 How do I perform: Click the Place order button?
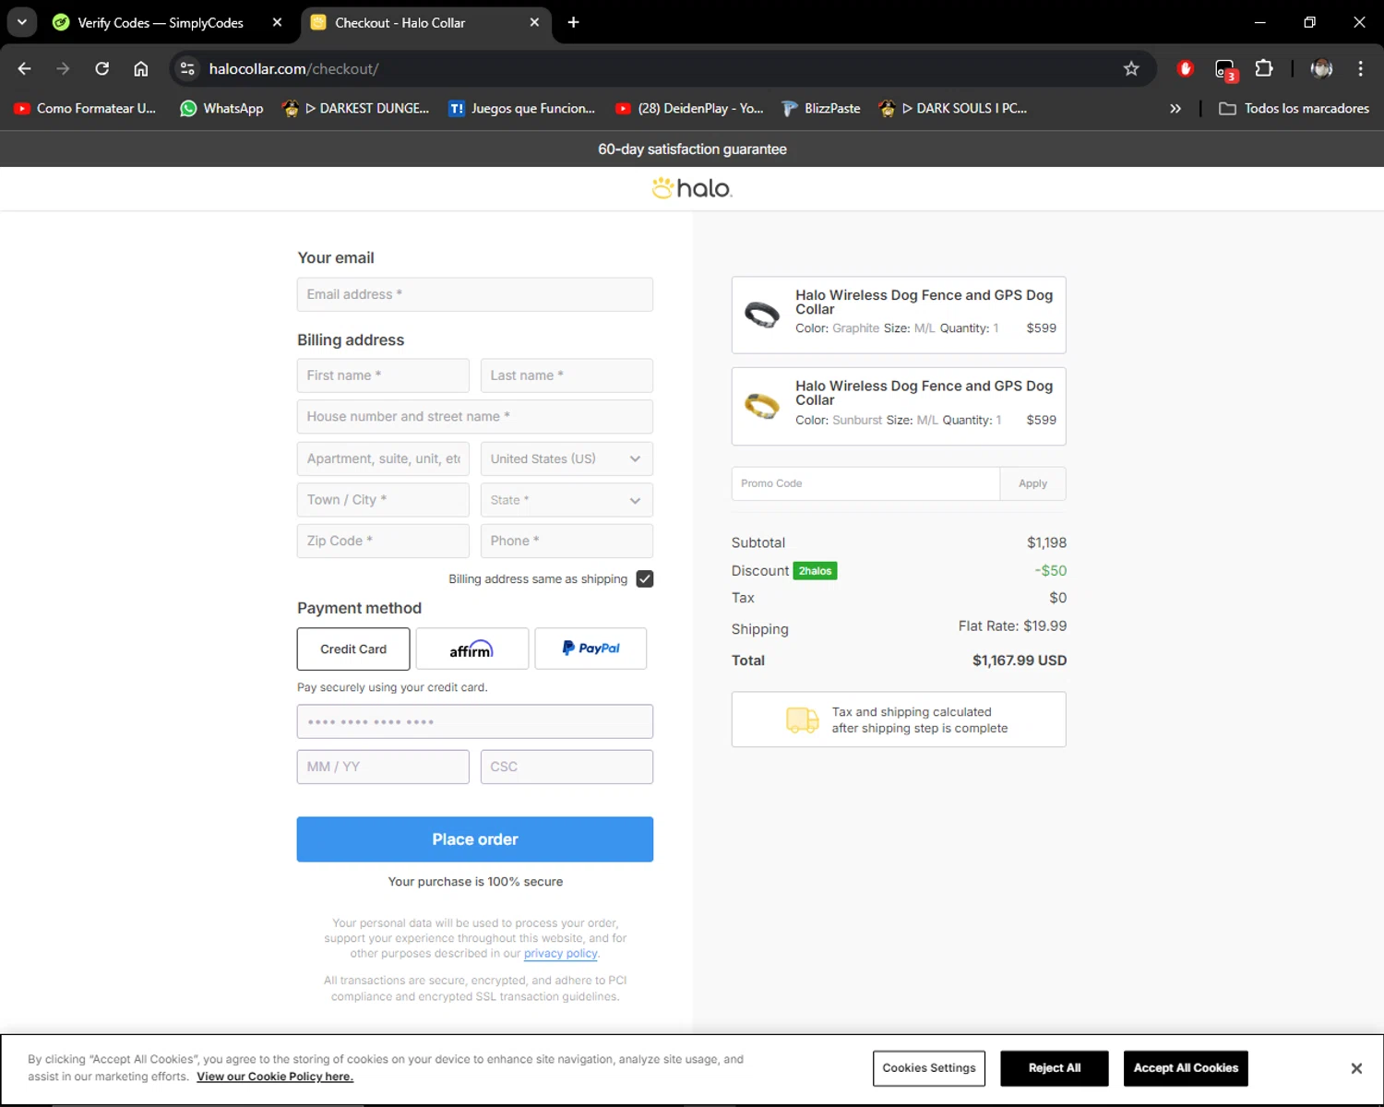click(x=475, y=839)
